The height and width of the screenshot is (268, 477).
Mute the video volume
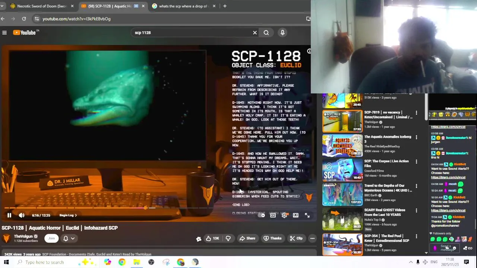[22, 215]
